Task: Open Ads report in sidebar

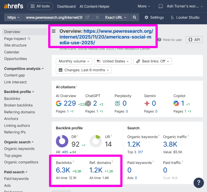Action: click(7, 185)
